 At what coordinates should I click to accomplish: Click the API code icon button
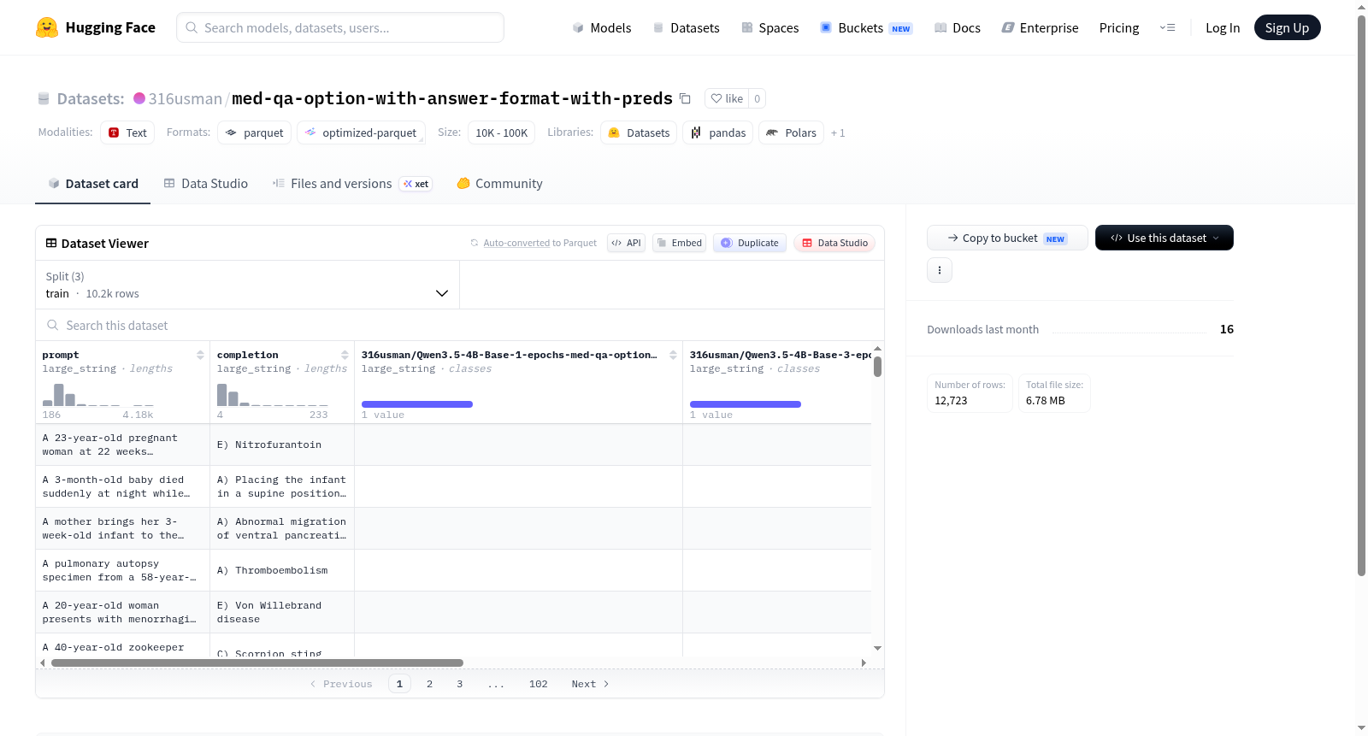[626, 243]
